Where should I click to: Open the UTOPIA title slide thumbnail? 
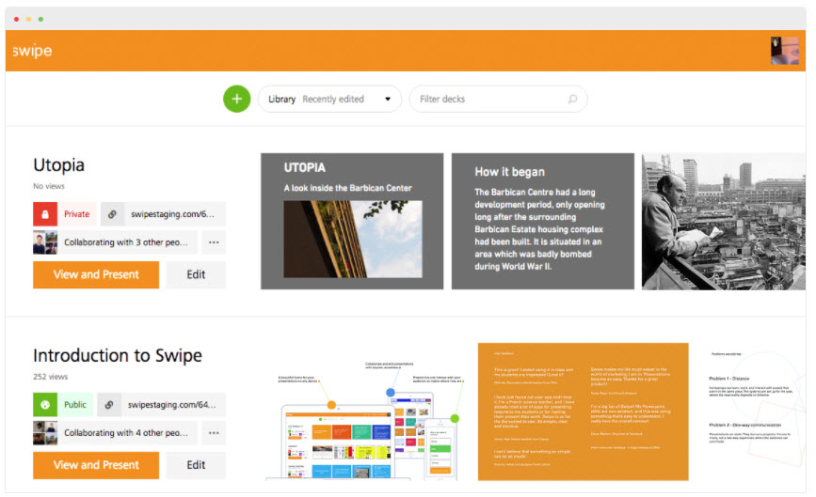[352, 221]
